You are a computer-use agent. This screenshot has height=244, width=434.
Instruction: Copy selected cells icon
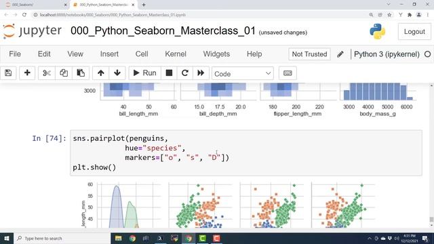64,73
